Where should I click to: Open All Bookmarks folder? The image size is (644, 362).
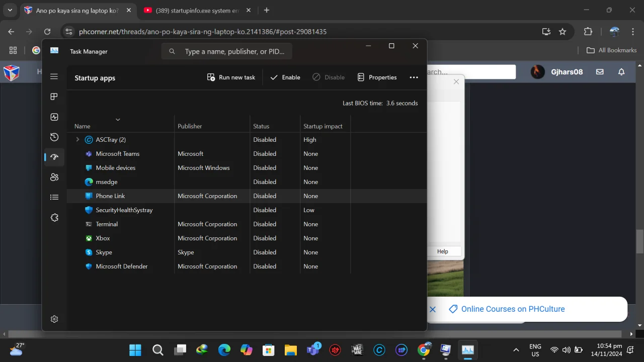612,50
